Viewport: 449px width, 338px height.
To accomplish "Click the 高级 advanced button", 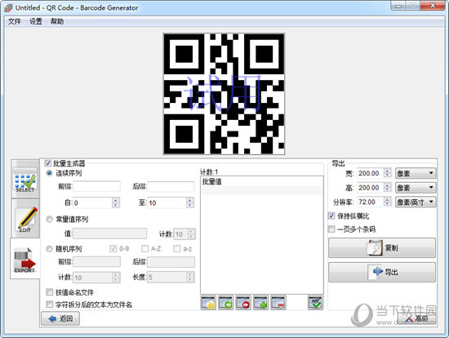I will [x=416, y=318].
